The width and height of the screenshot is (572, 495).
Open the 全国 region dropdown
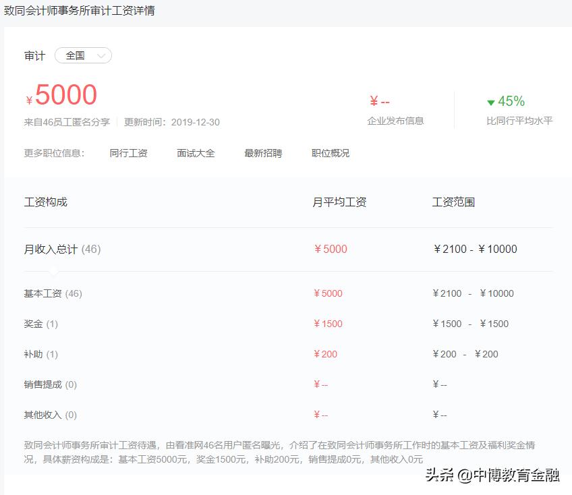tap(82, 55)
